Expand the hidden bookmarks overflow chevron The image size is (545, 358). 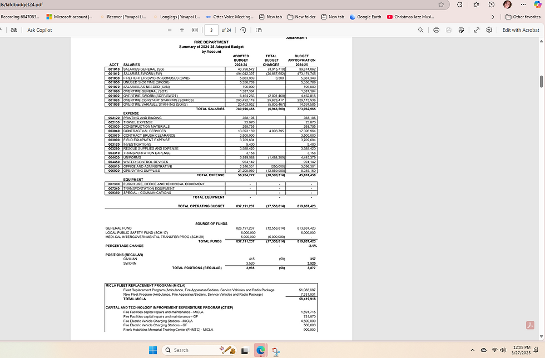[x=493, y=17]
